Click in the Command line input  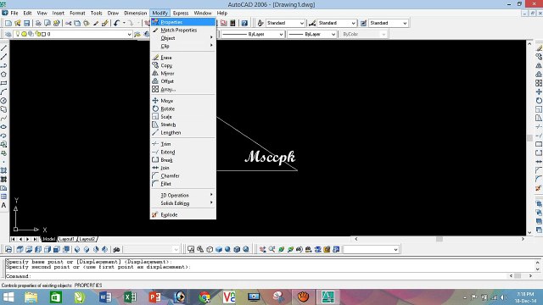(256, 276)
